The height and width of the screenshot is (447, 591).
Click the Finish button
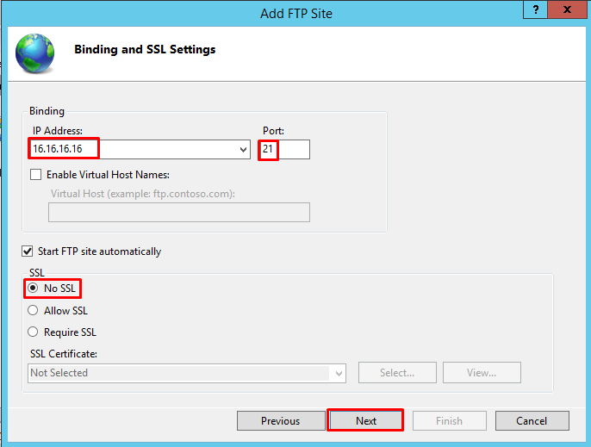coord(450,420)
